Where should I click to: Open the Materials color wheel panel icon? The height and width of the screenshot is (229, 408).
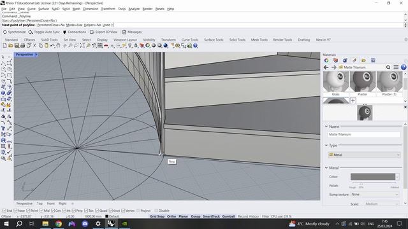tap(326, 60)
